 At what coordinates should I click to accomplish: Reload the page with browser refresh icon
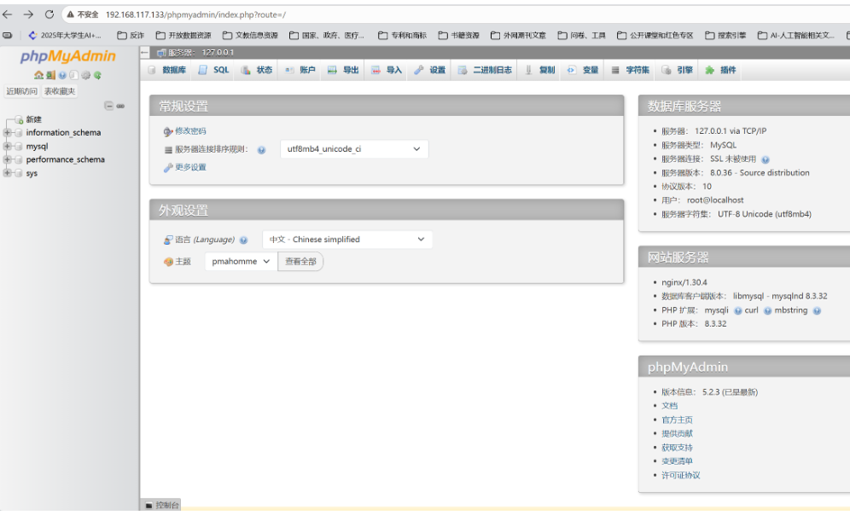(49, 14)
